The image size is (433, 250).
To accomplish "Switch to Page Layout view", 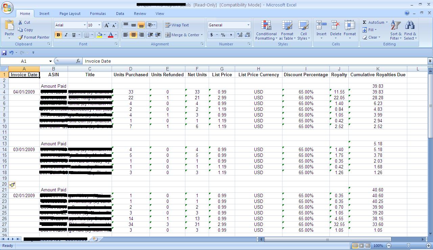I will [x=361, y=246].
